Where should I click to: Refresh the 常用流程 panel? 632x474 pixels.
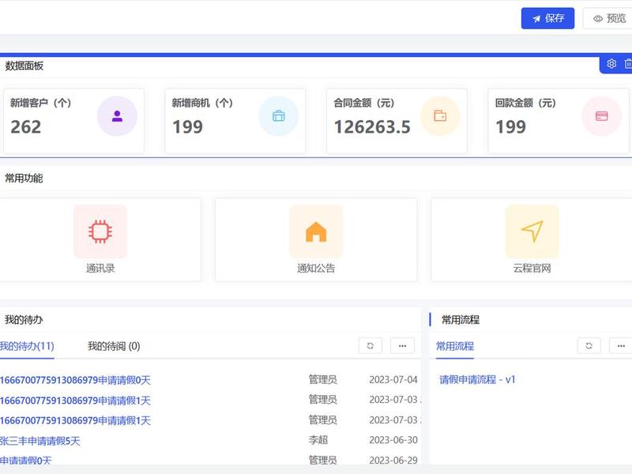(x=589, y=346)
